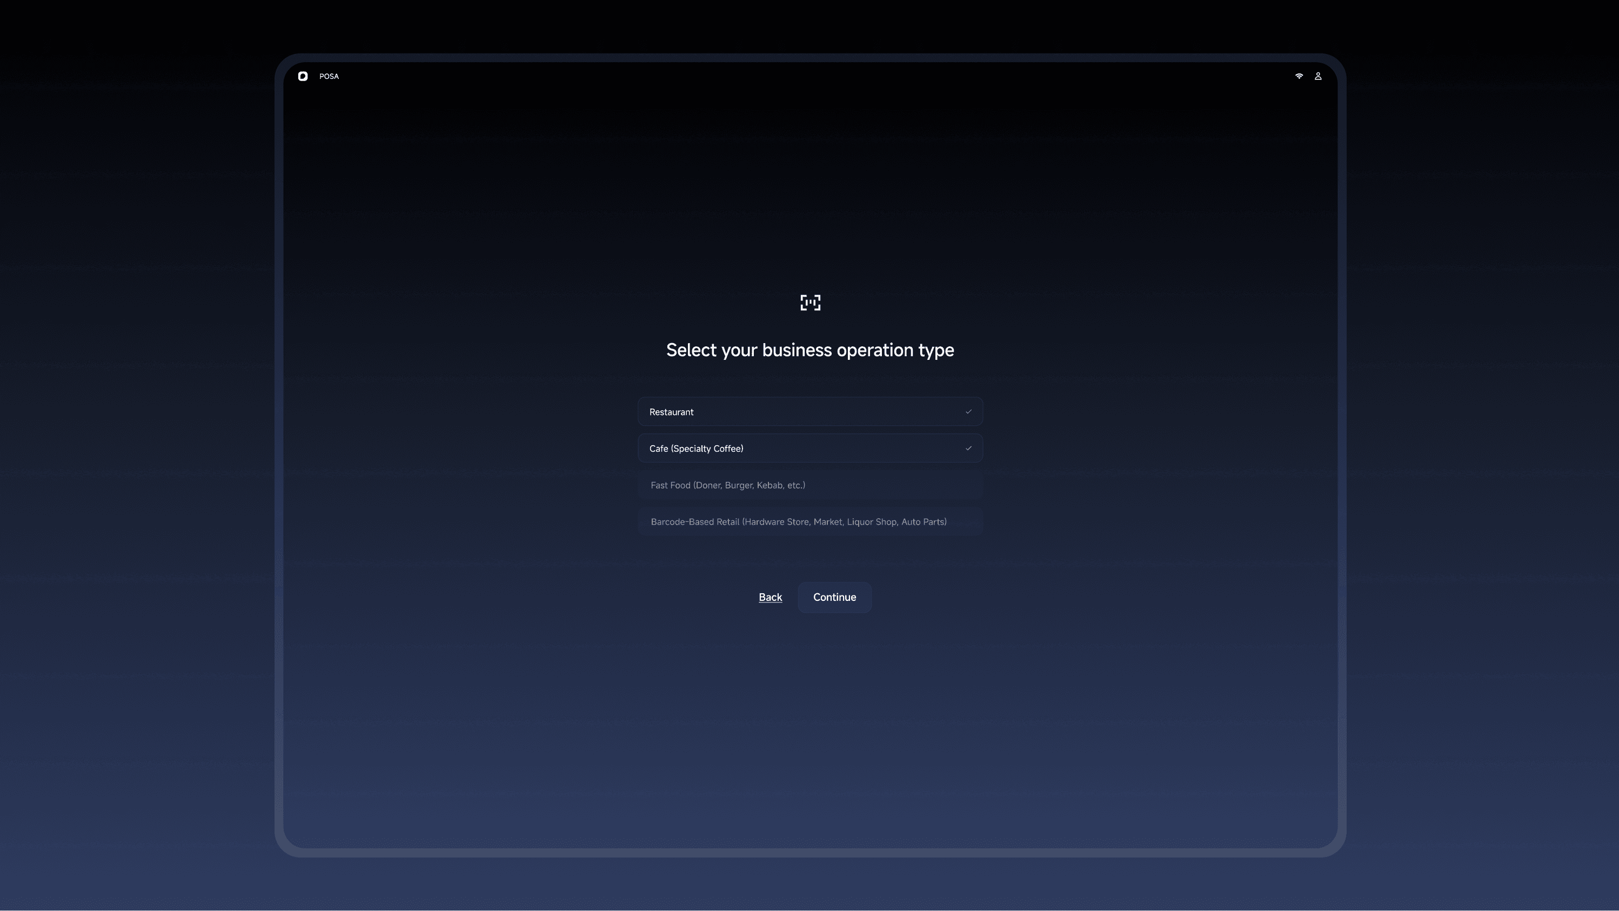Click the barcode scanner icon above heading
Image resolution: width=1619 pixels, height=911 pixels.
pos(810,303)
